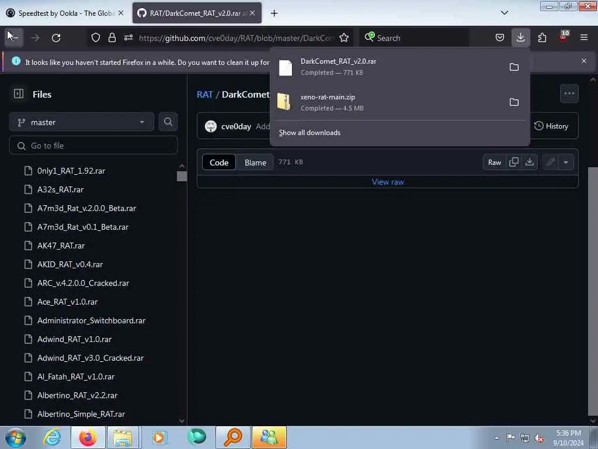Focus the Go to file input
This screenshot has width=598, height=449.
93,146
